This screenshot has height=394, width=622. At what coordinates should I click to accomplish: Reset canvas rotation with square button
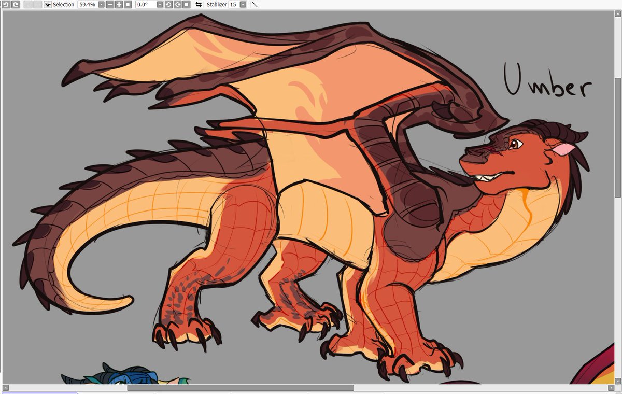pos(186,4)
